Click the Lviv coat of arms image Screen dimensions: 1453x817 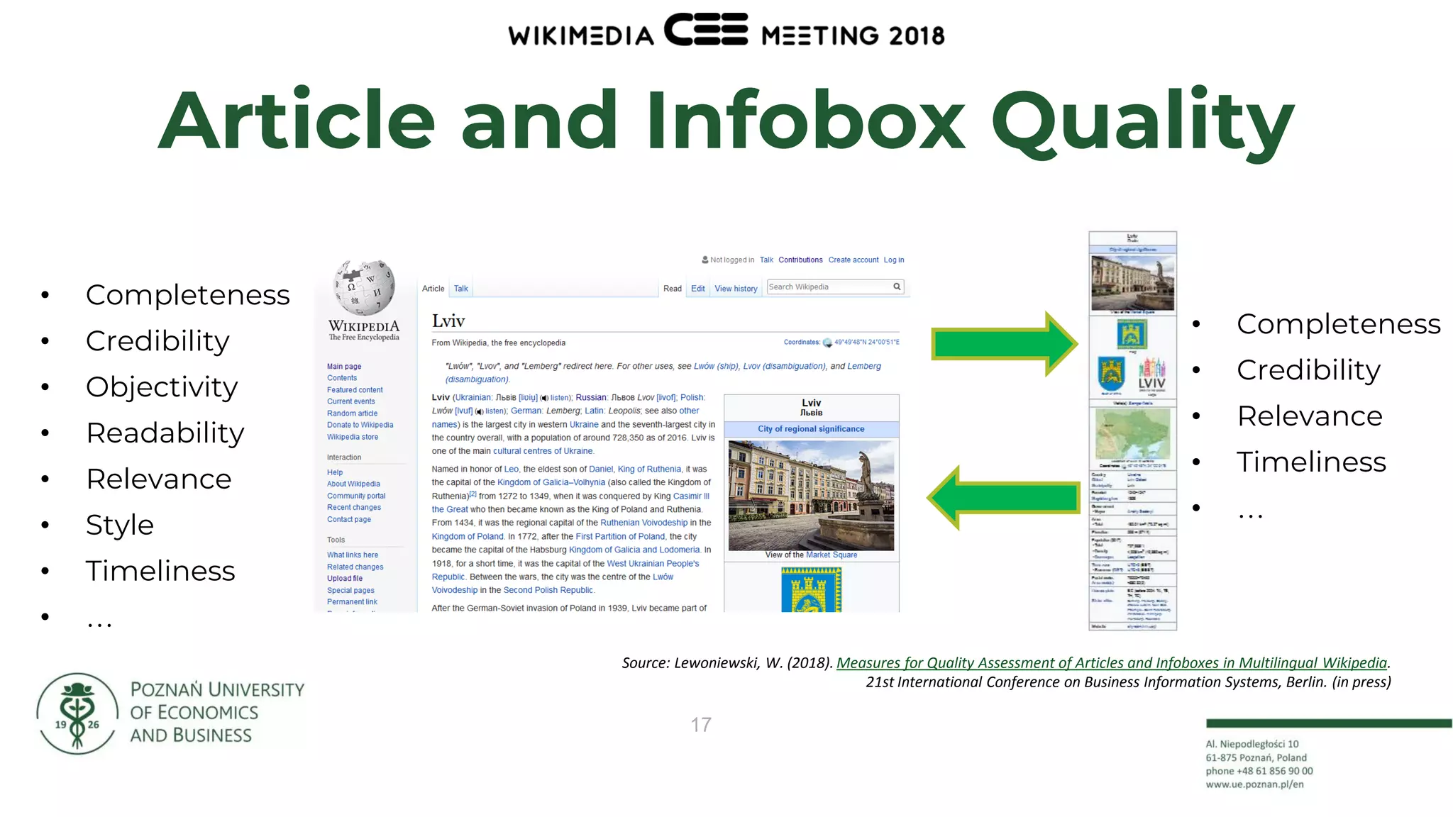pyautogui.click(x=811, y=590)
